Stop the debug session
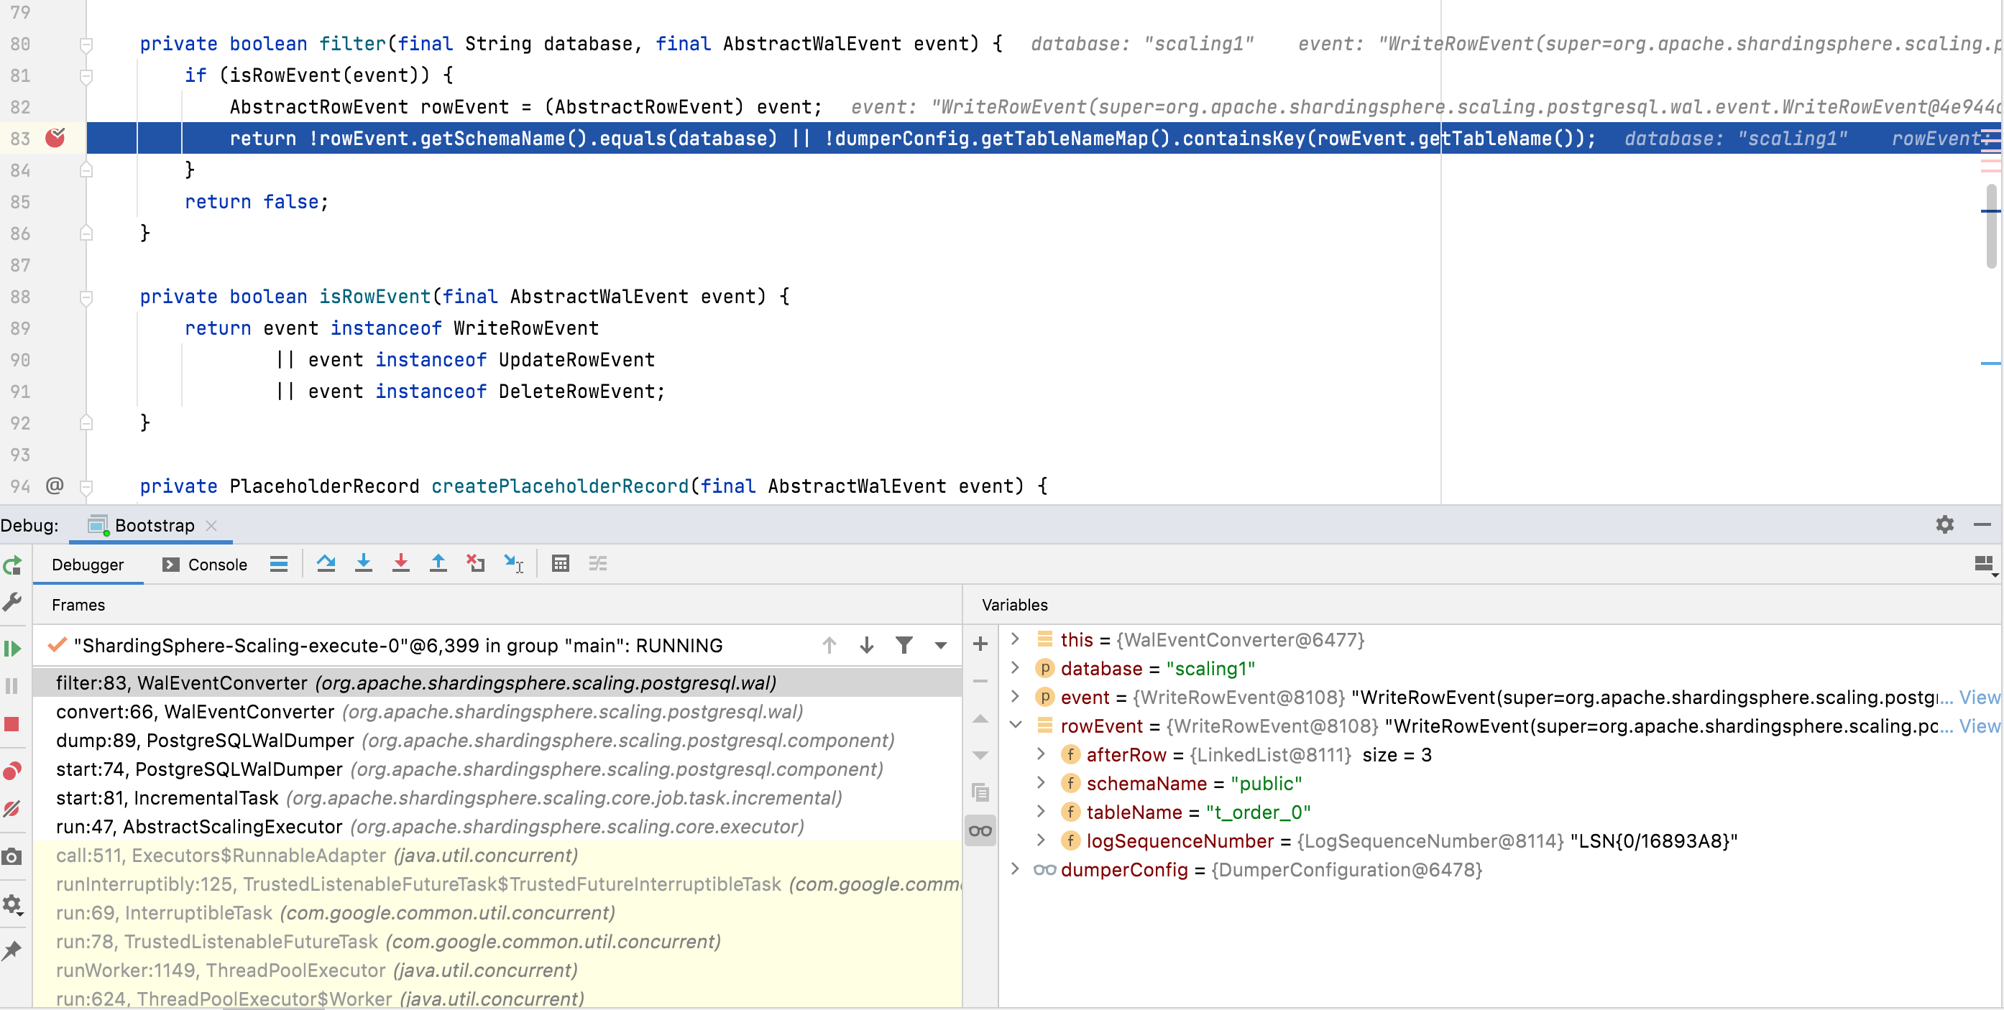Screen dimensions: 2004x1010 click(x=12, y=723)
